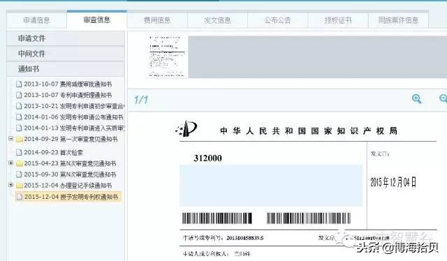Click the 中华人民共和国国家知识产权局 heading
447x261 pixels.
pyautogui.click(x=309, y=130)
